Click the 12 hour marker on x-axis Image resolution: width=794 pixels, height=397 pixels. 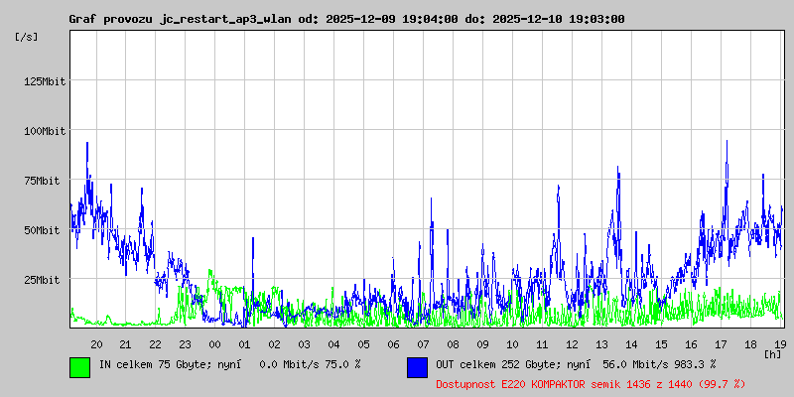[x=572, y=343]
